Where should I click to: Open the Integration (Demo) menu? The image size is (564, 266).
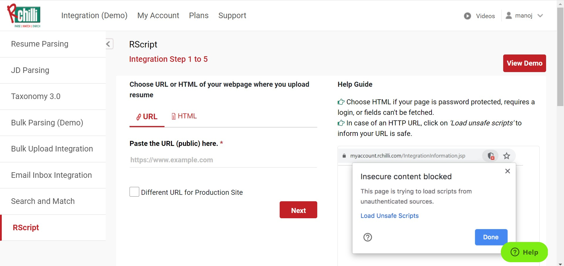coord(94,16)
